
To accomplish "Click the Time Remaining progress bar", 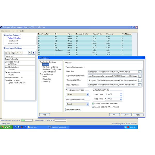I will (x=60, y=120).
